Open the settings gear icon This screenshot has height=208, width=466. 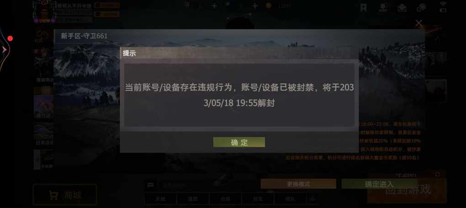(x=421, y=8)
